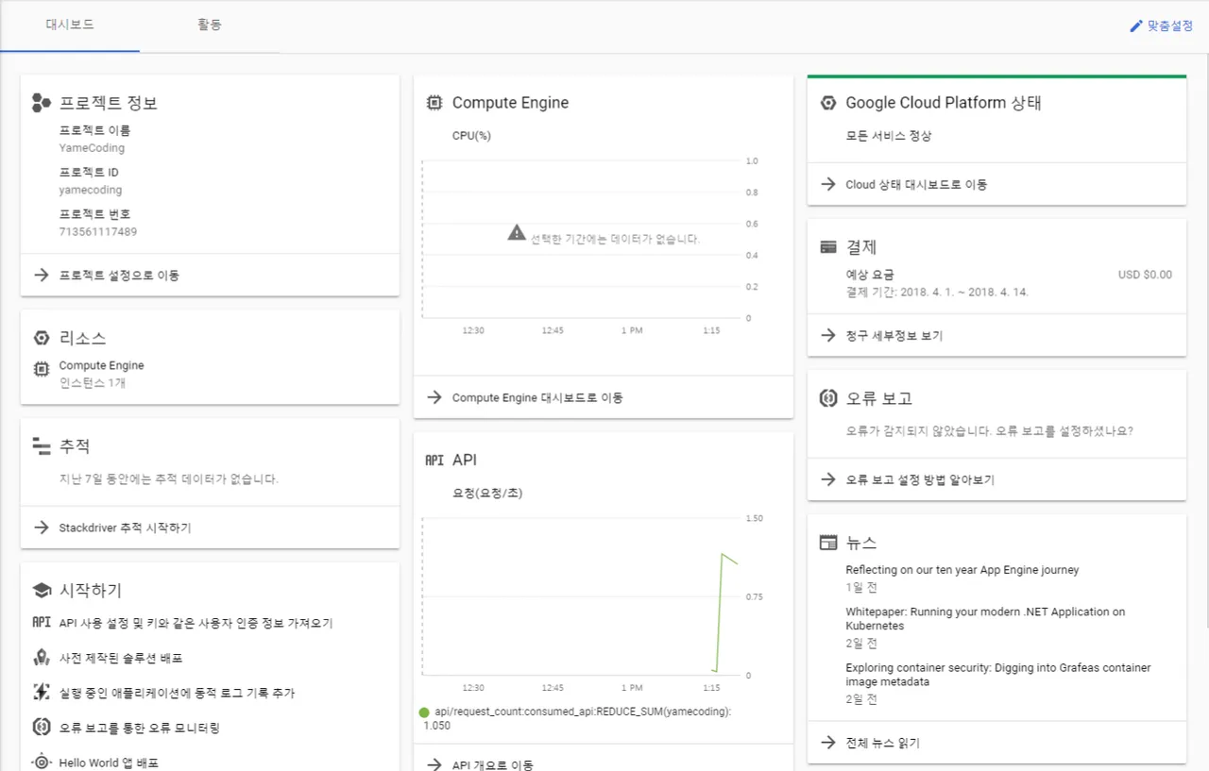
Task: Click debugger icon for 동적 로그 기록 추가
Action: [x=42, y=693]
